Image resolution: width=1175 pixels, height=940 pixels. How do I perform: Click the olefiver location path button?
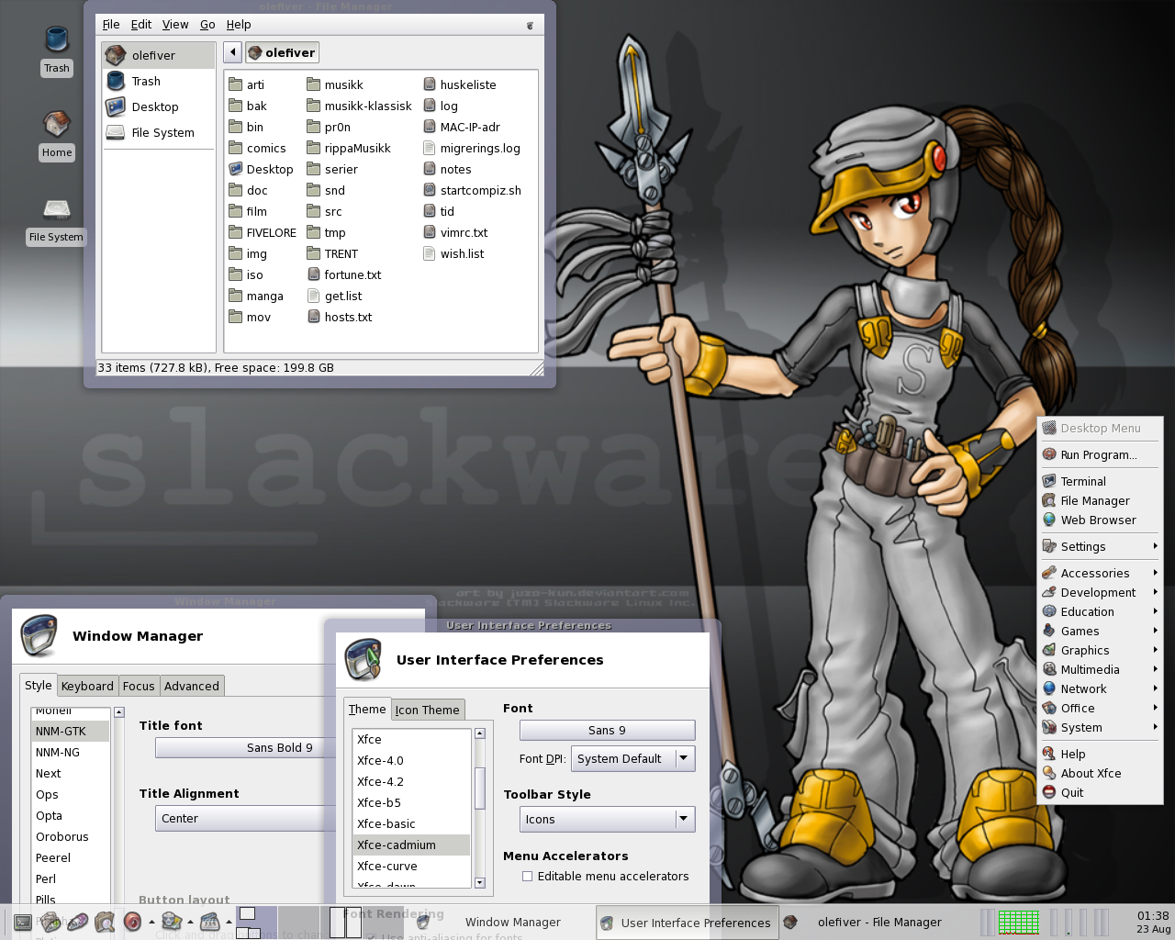[x=282, y=52]
